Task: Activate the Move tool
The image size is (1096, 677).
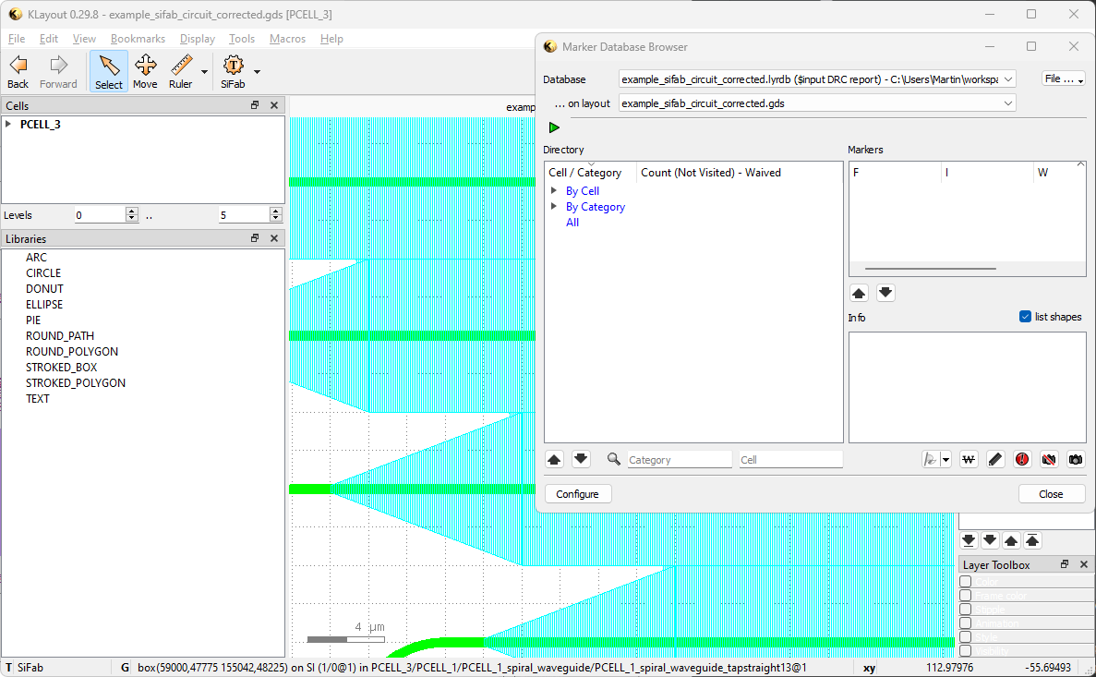Action: [145, 71]
